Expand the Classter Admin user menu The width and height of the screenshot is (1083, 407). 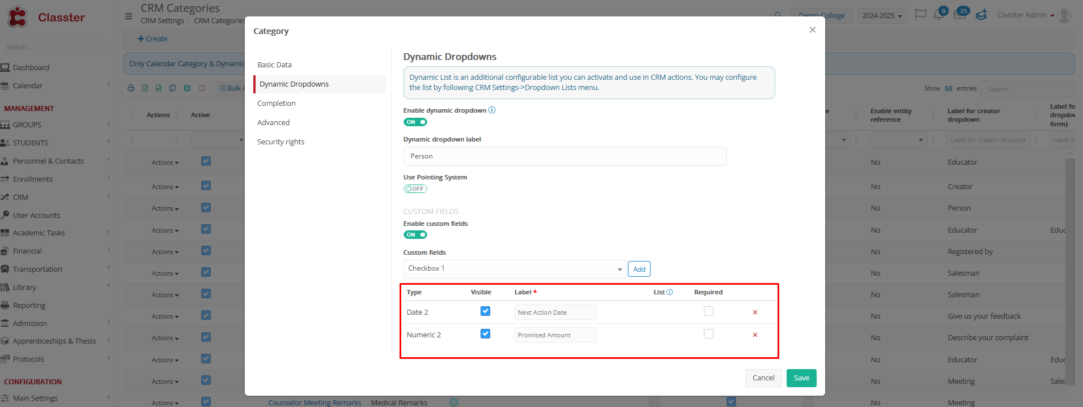(x=1025, y=15)
